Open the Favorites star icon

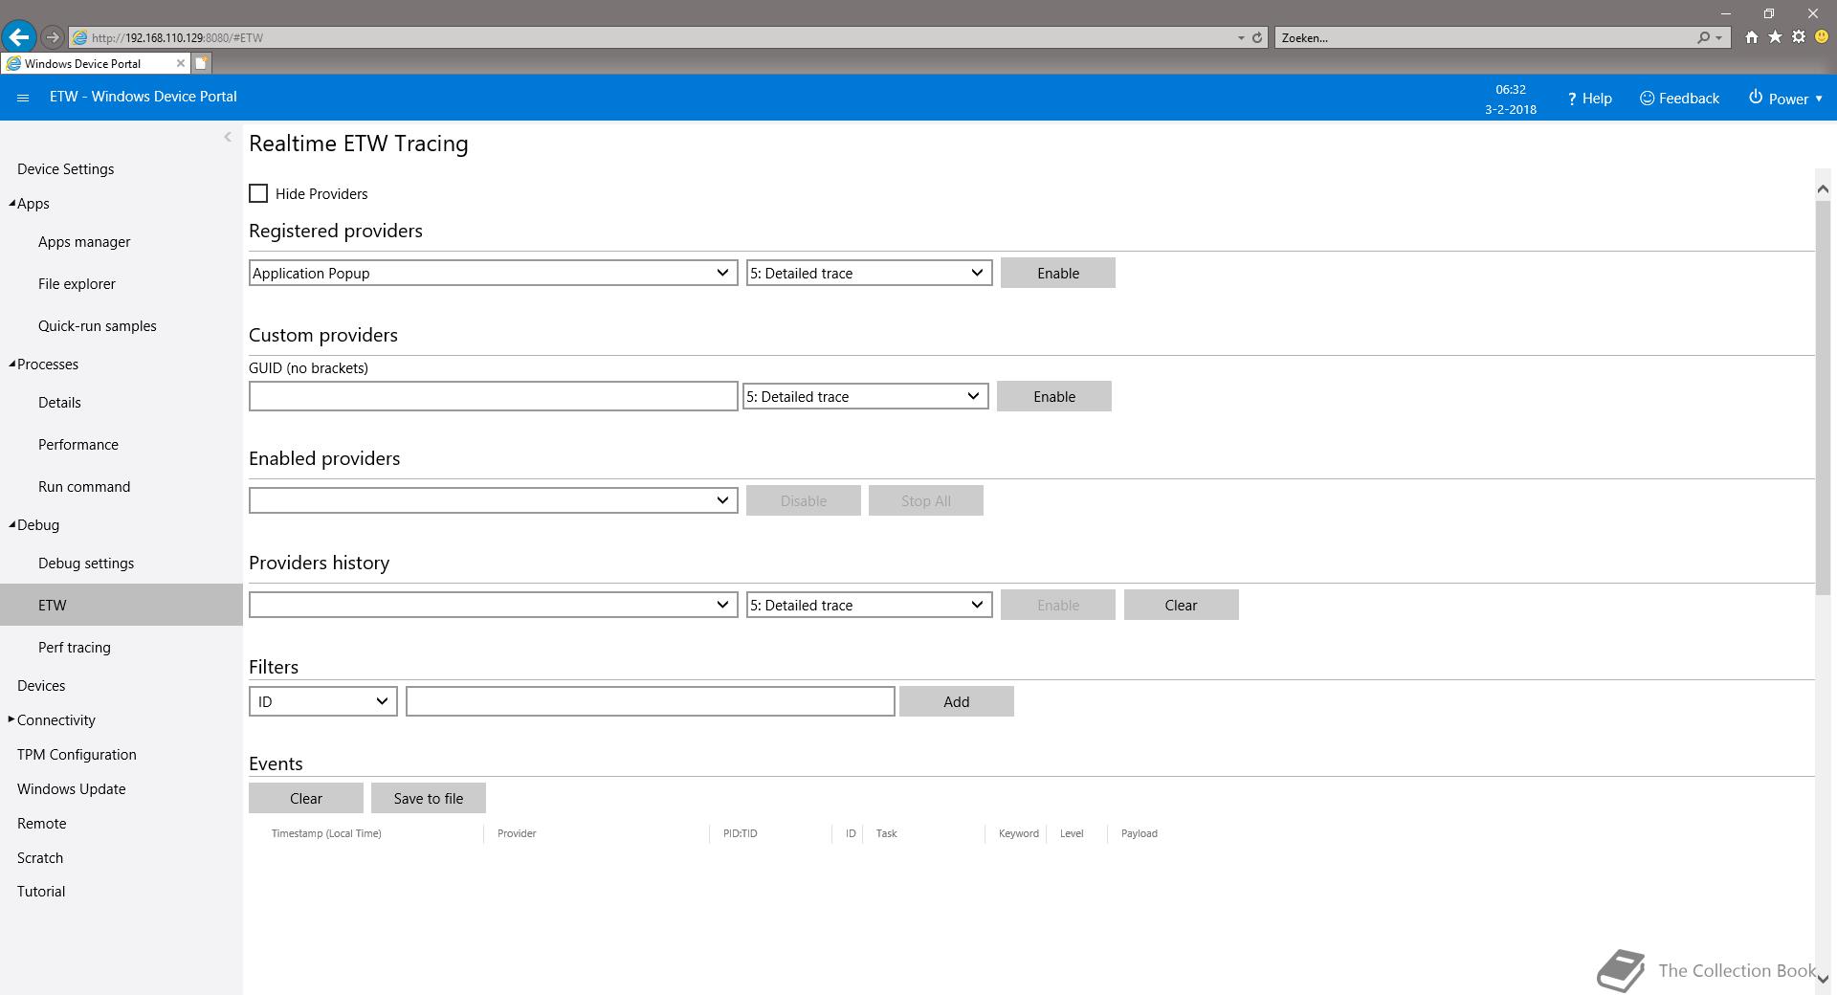point(1775,37)
